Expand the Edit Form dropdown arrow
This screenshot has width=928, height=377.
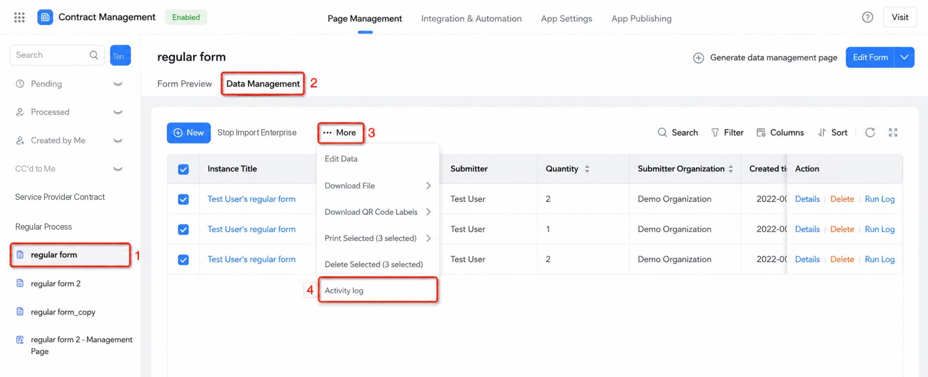904,57
